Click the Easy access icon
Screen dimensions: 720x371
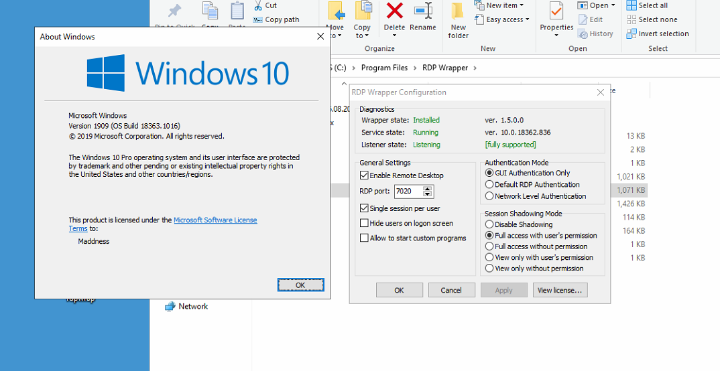point(479,19)
